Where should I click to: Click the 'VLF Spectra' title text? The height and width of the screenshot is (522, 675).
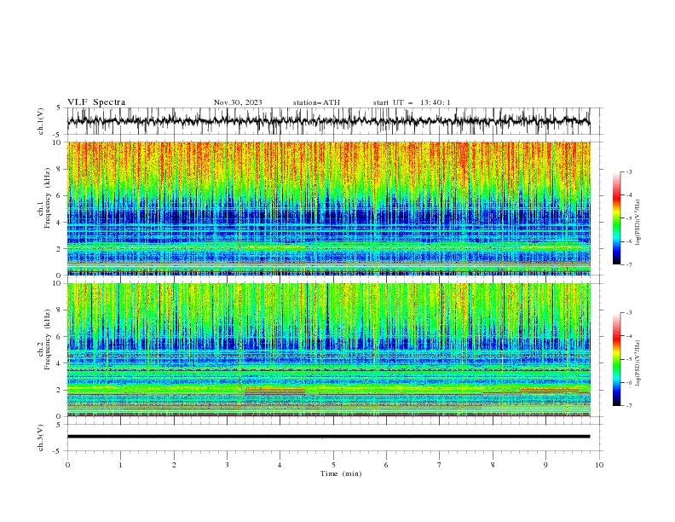[96, 102]
